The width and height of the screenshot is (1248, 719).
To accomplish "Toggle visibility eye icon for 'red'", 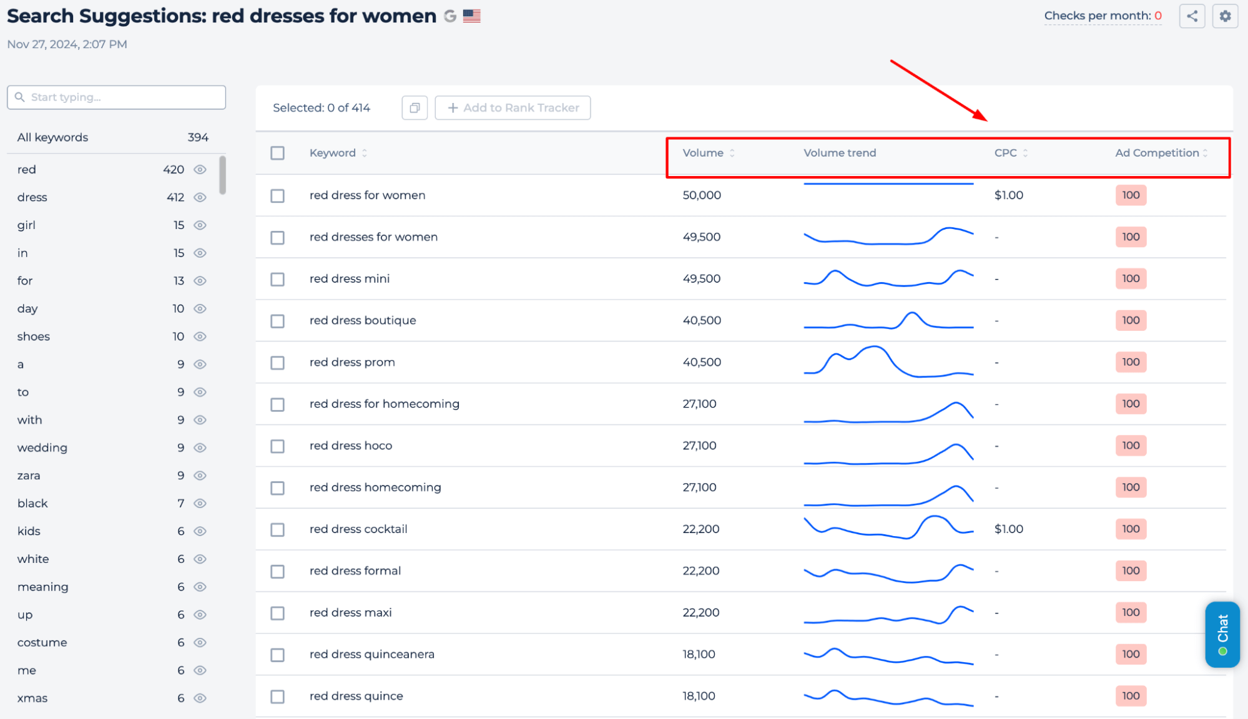I will point(199,170).
